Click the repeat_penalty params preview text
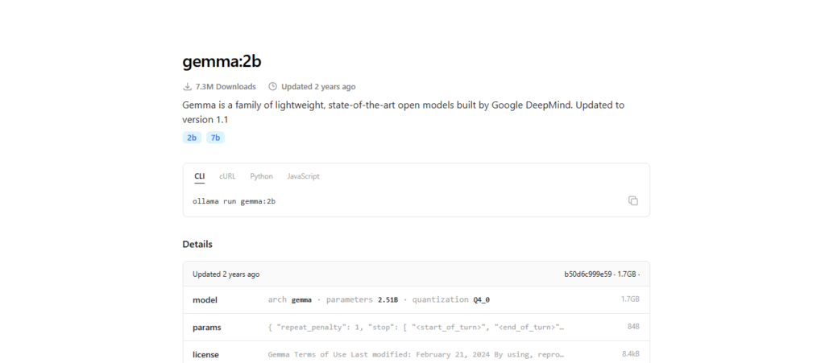This screenshot has height=363, width=825. click(x=416, y=328)
